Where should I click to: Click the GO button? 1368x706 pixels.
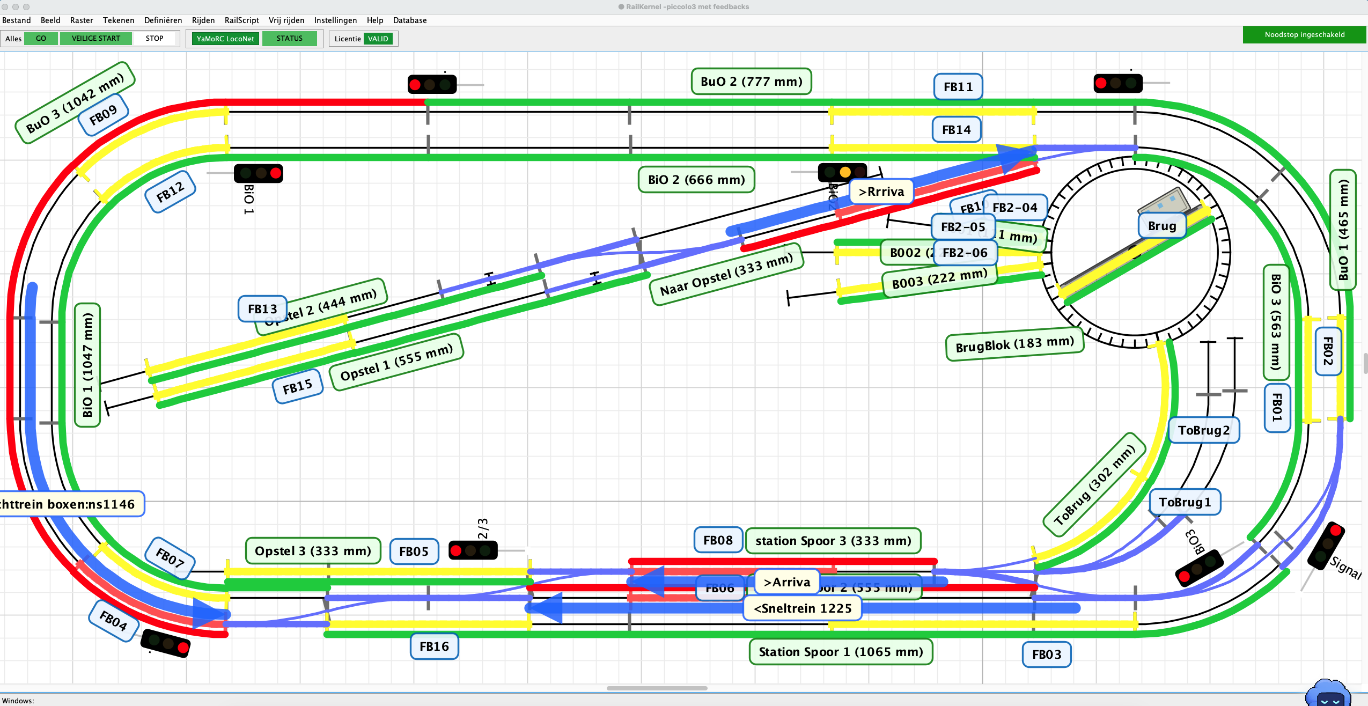(41, 39)
